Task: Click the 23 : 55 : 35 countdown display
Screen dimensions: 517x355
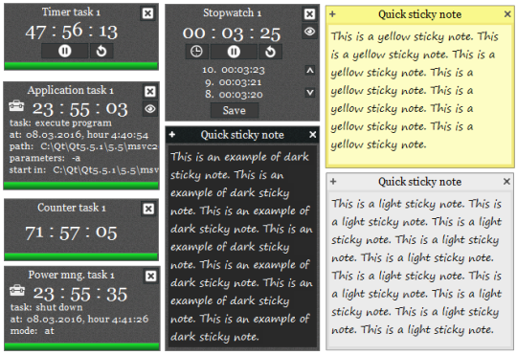Action: (80, 294)
